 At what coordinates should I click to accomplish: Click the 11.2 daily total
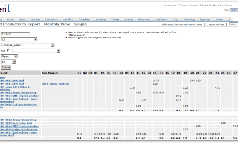click(198, 138)
